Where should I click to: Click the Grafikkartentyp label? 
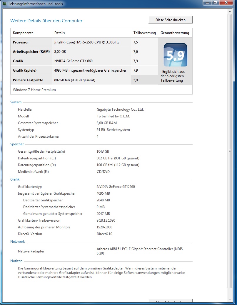point(30,187)
